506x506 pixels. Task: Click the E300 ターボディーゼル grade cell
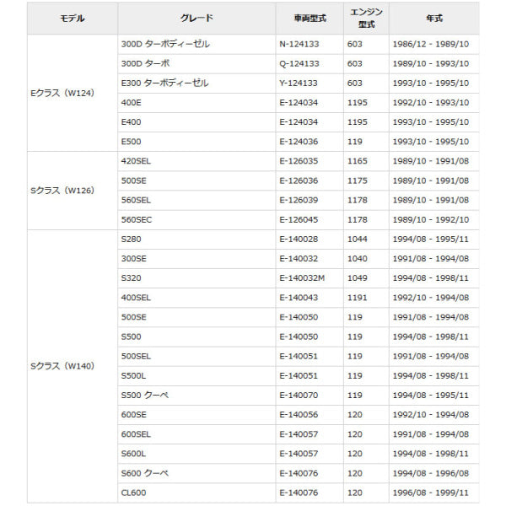click(x=164, y=83)
